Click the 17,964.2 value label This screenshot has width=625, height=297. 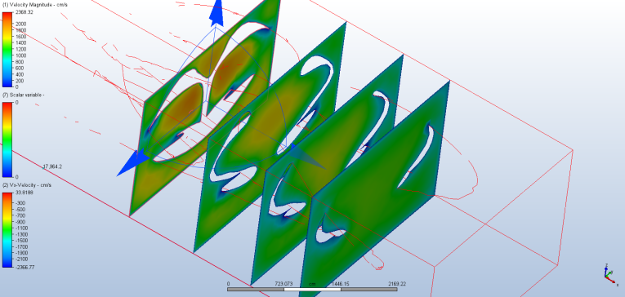pos(52,166)
